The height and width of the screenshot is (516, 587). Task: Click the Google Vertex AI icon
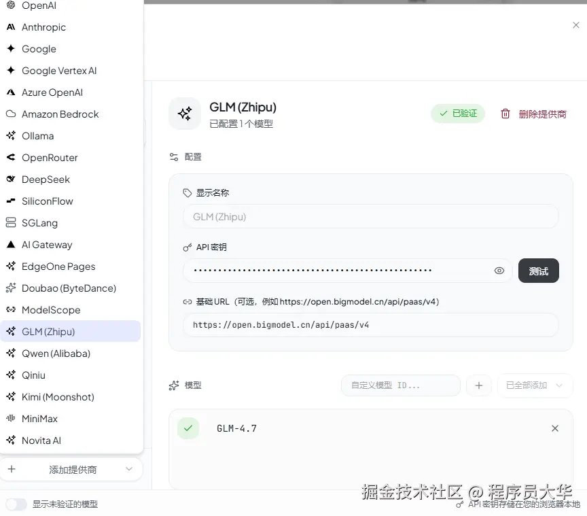point(11,71)
